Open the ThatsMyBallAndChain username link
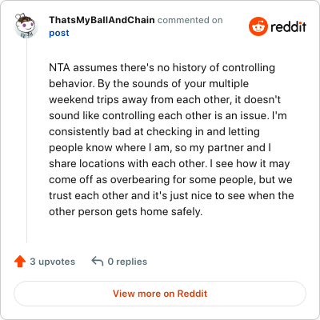The height and width of the screenshot is (320, 320). point(102,20)
